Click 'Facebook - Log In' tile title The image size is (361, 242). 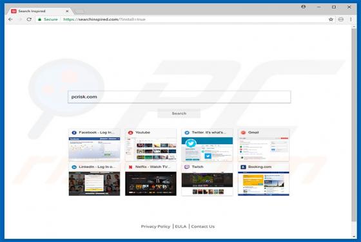point(97,133)
